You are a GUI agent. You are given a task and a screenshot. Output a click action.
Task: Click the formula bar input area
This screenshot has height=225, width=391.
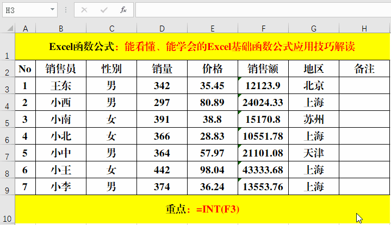point(261,10)
